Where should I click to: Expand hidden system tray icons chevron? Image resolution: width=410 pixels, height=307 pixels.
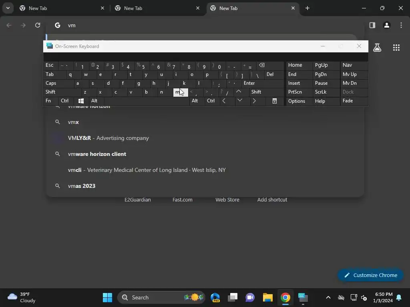click(328, 297)
